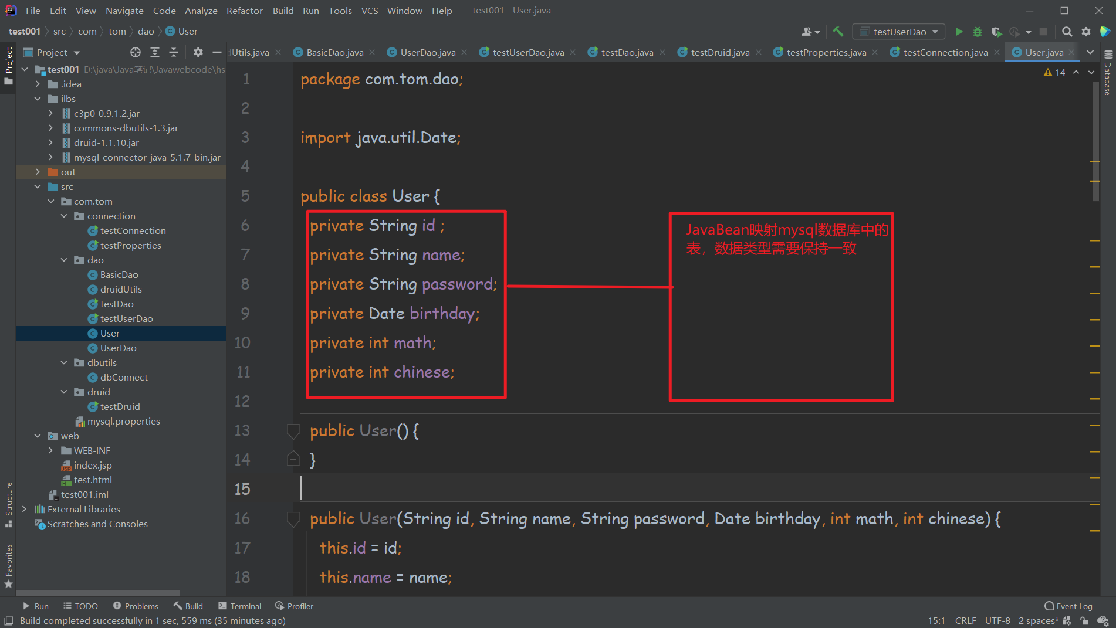Click the Build project hammer icon
1116x628 pixels.
click(x=838, y=32)
